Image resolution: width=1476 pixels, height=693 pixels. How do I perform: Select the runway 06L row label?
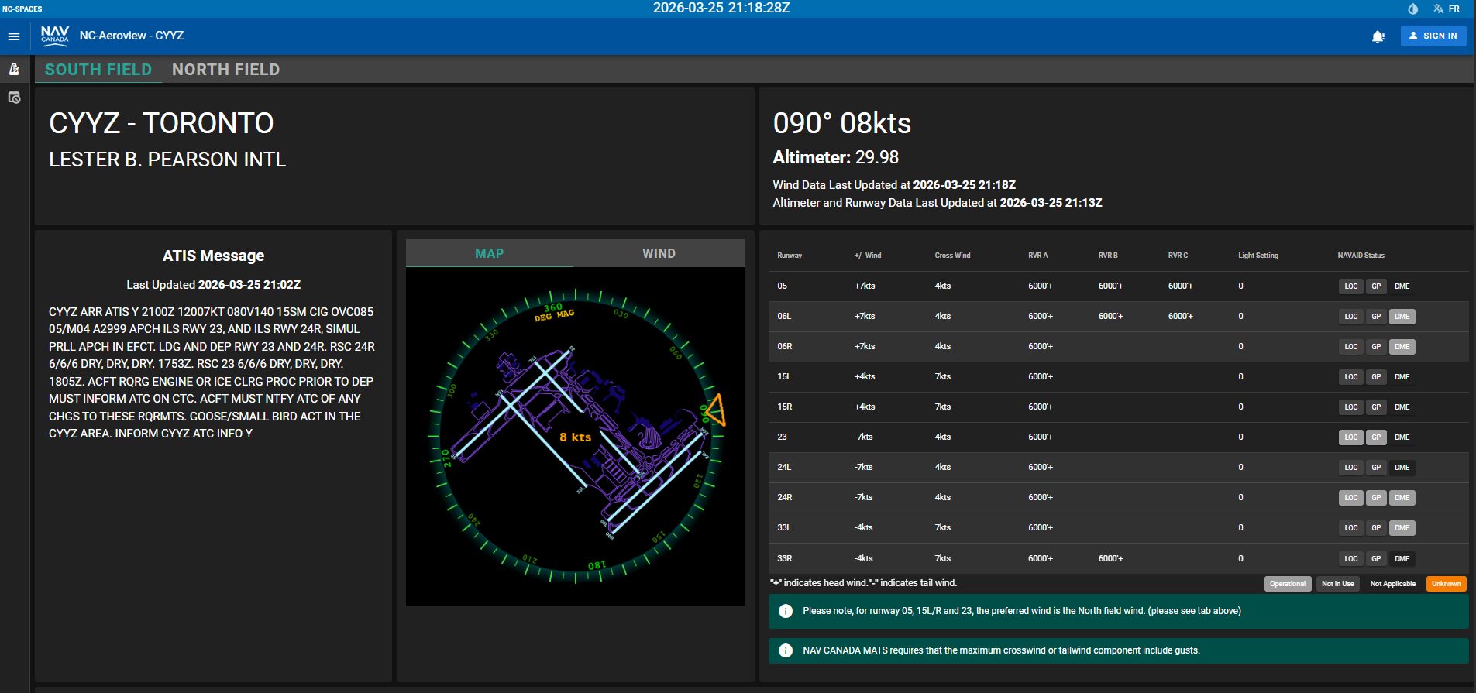point(784,317)
